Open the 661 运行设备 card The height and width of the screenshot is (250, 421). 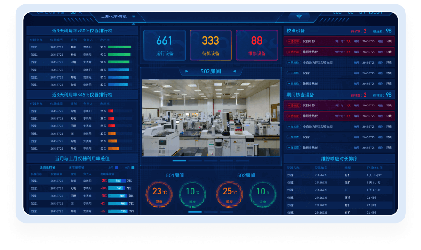tap(165, 45)
